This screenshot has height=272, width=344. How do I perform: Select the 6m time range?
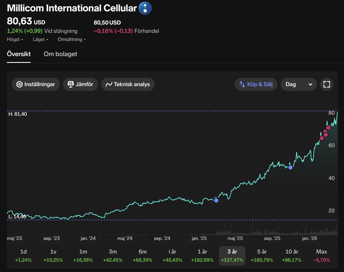143,255
